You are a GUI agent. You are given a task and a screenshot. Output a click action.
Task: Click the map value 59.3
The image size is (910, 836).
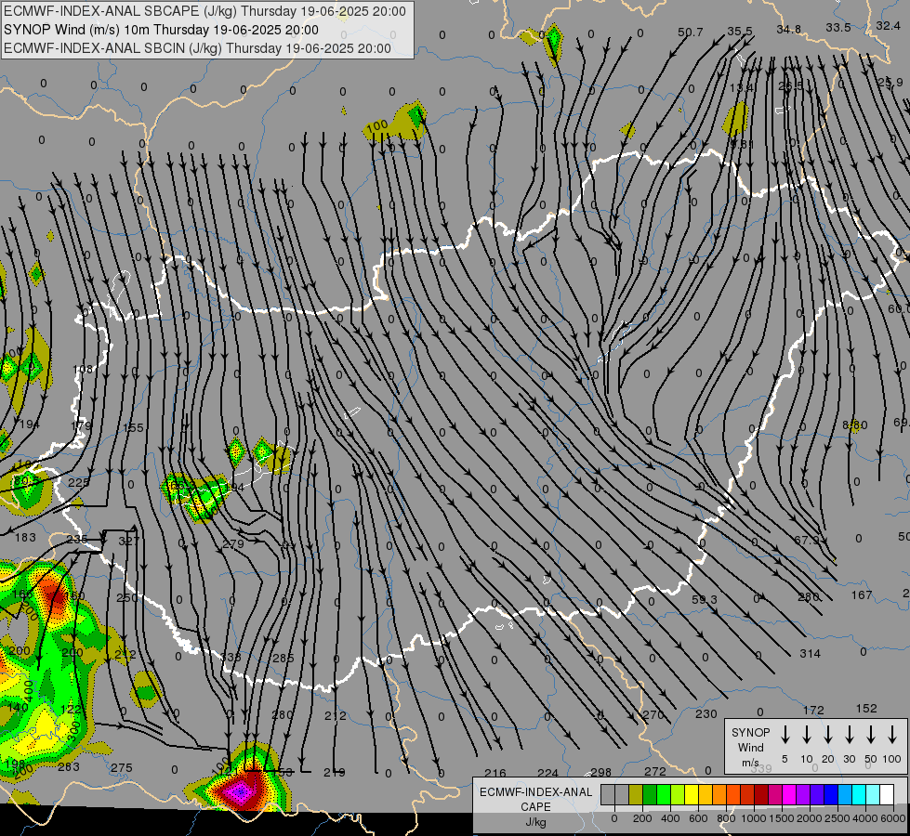click(704, 599)
